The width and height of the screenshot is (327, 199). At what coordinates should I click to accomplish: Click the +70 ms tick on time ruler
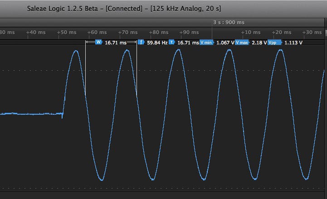coord(127,32)
